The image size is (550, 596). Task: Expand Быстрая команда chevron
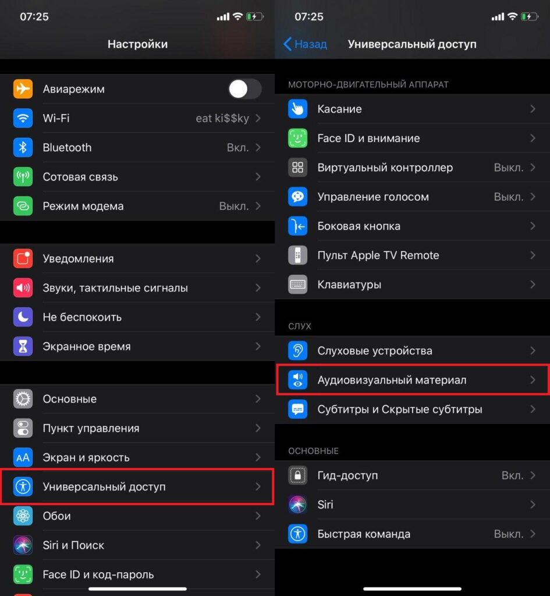click(x=533, y=534)
